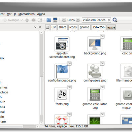Viewport: 132px width, 132px height.
Task: Open the Computer icon in toolbar
Action: 55,20
